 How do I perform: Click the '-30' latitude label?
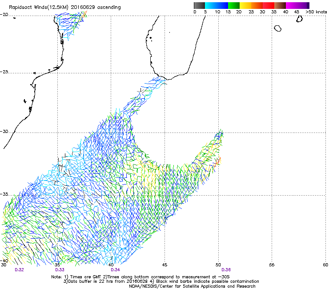point(4,131)
